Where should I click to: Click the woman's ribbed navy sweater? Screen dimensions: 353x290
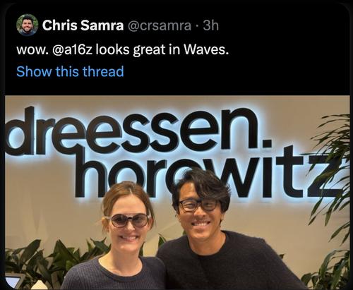click(114, 274)
